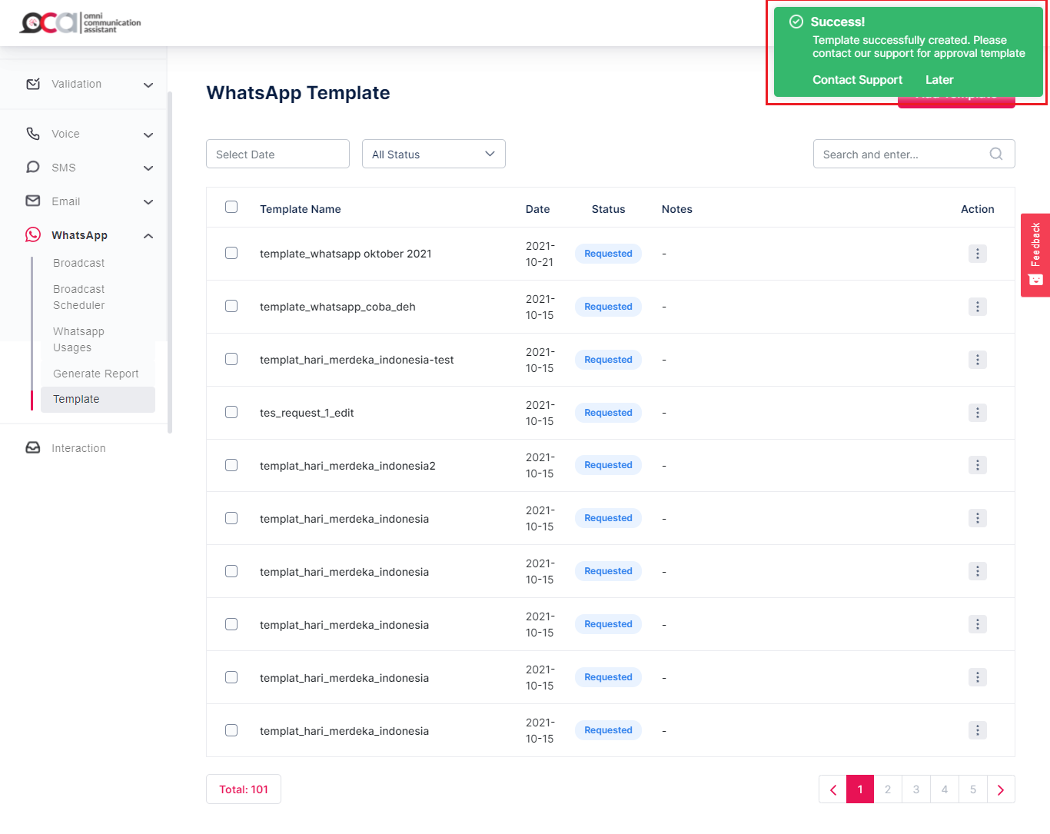Viewport: 1050px width, 834px height.
Task: Click the search magnifier icon
Action: tap(995, 154)
